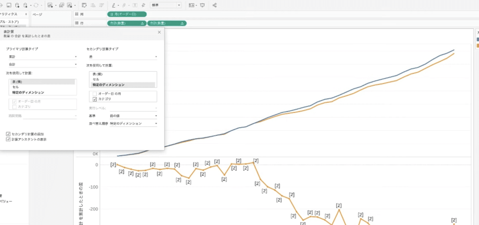Open the disabled 実行レベル dropdown
The image size is (479, 225).
coord(133,108)
